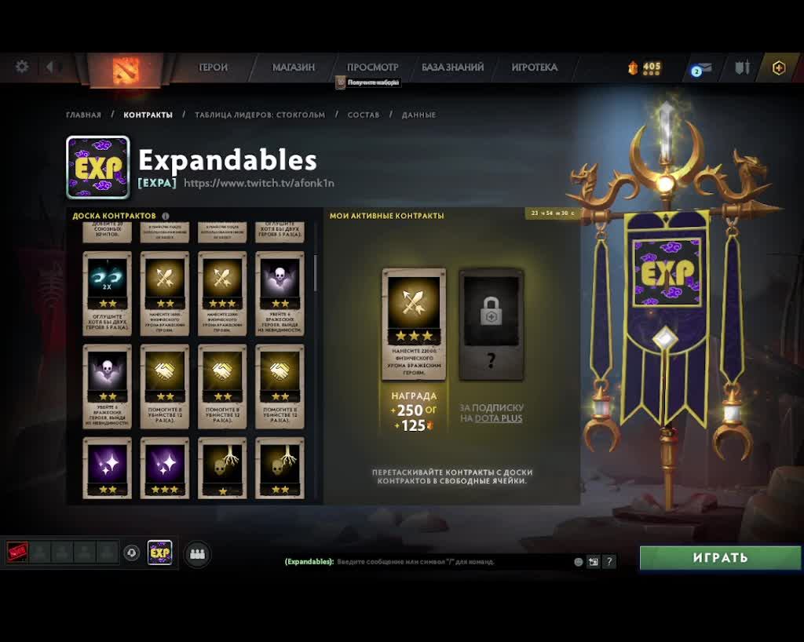804x642 pixels.
Task: Select the Expandables guild chat icon
Action: 160,553
